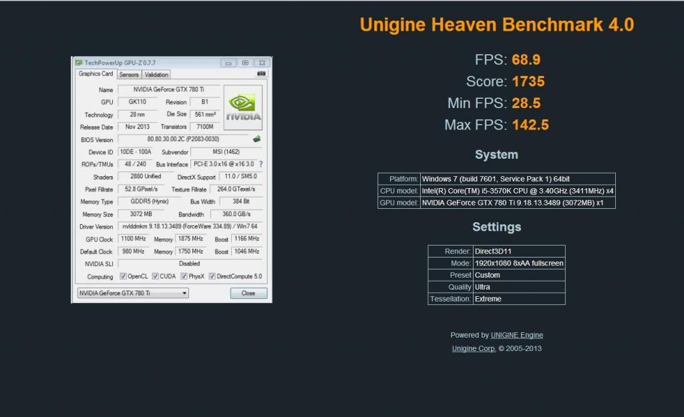Select the Graphics Card tab

[96, 74]
